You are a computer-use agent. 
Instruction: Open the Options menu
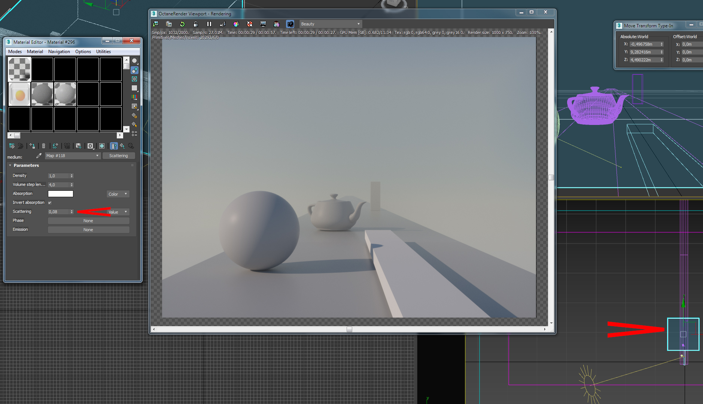tap(83, 52)
